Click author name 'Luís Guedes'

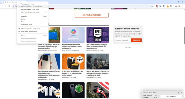pos(90,77)
